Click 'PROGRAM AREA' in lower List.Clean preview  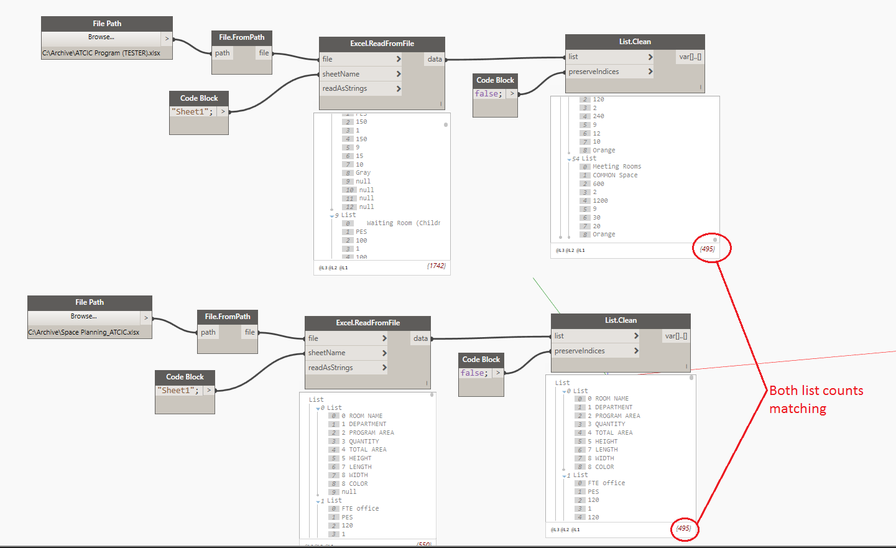point(617,416)
